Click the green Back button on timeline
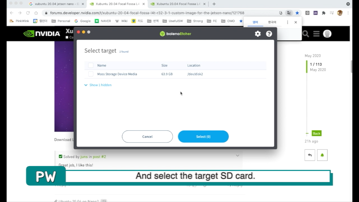 pyautogui.click(x=317, y=134)
